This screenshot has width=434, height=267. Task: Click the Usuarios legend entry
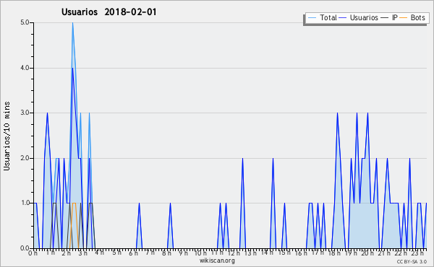[359, 17]
